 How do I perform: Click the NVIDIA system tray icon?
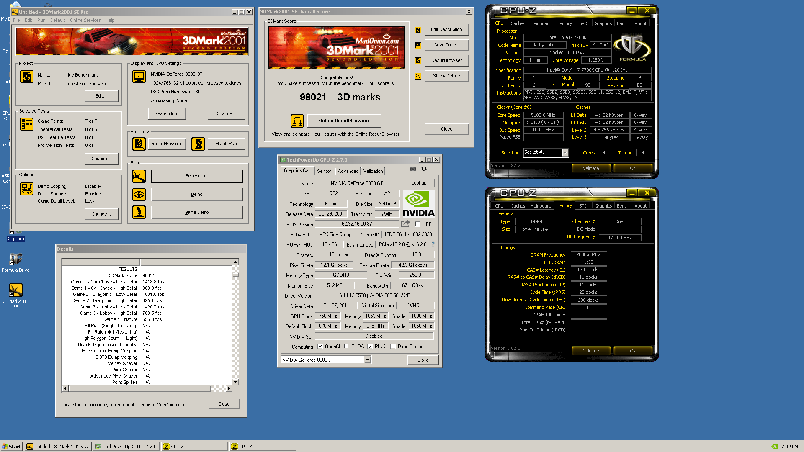(x=775, y=447)
